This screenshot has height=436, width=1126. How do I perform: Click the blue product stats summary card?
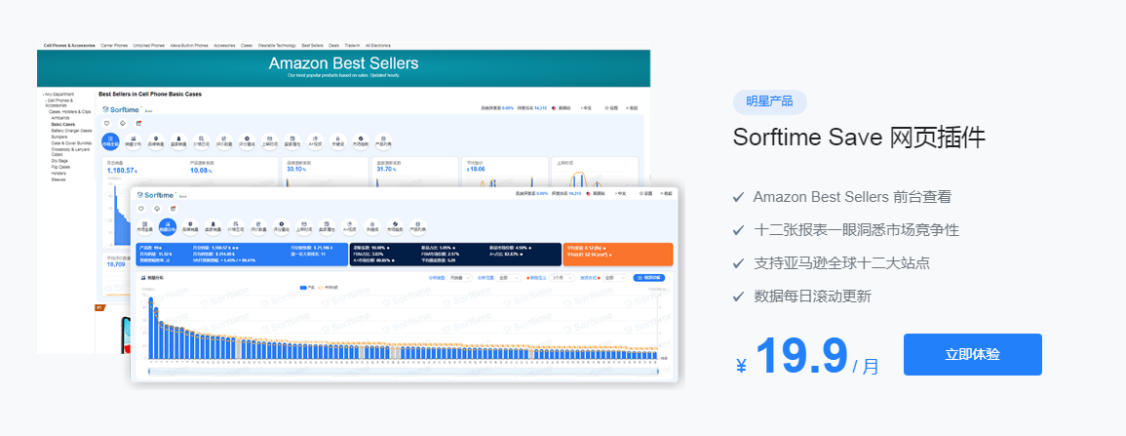(x=242, y=255)
